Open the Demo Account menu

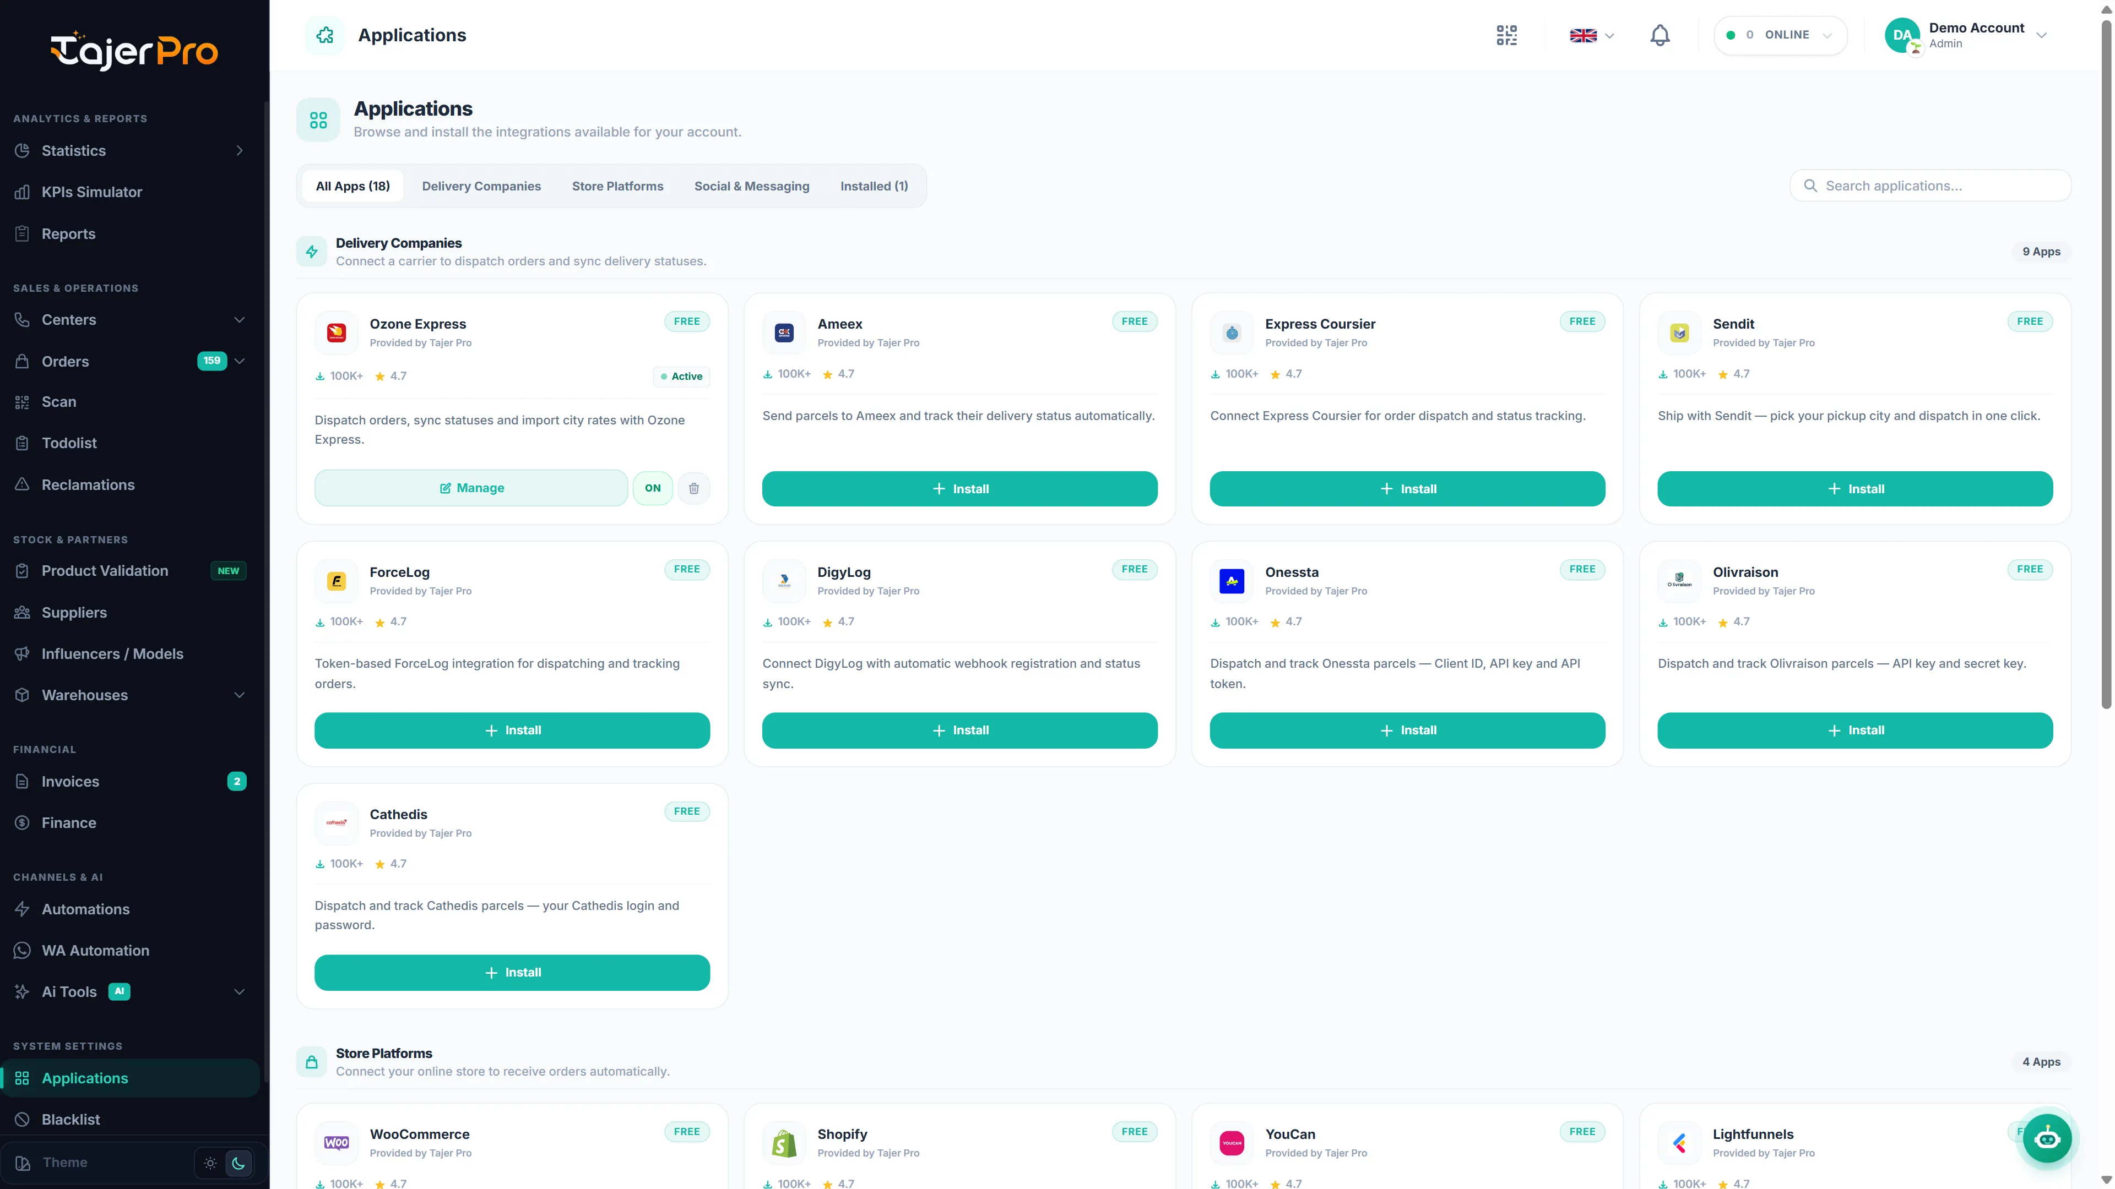tap(1966, 35)
